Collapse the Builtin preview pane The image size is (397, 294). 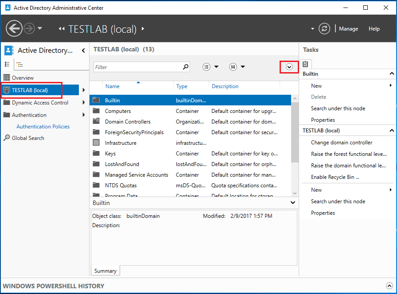(x=292, y=203)
